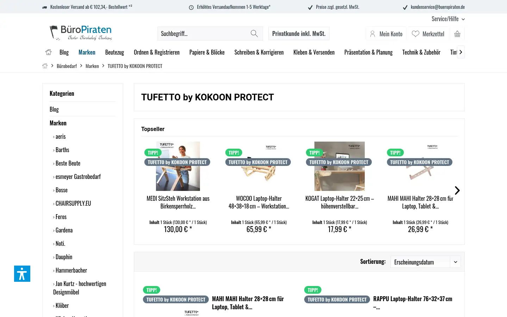Image resolution: width=507 pixels, height=317 pixels.
Task: Click TUFETTO badge on KOGAT Laptop-Halter
Action: point(339,162)
